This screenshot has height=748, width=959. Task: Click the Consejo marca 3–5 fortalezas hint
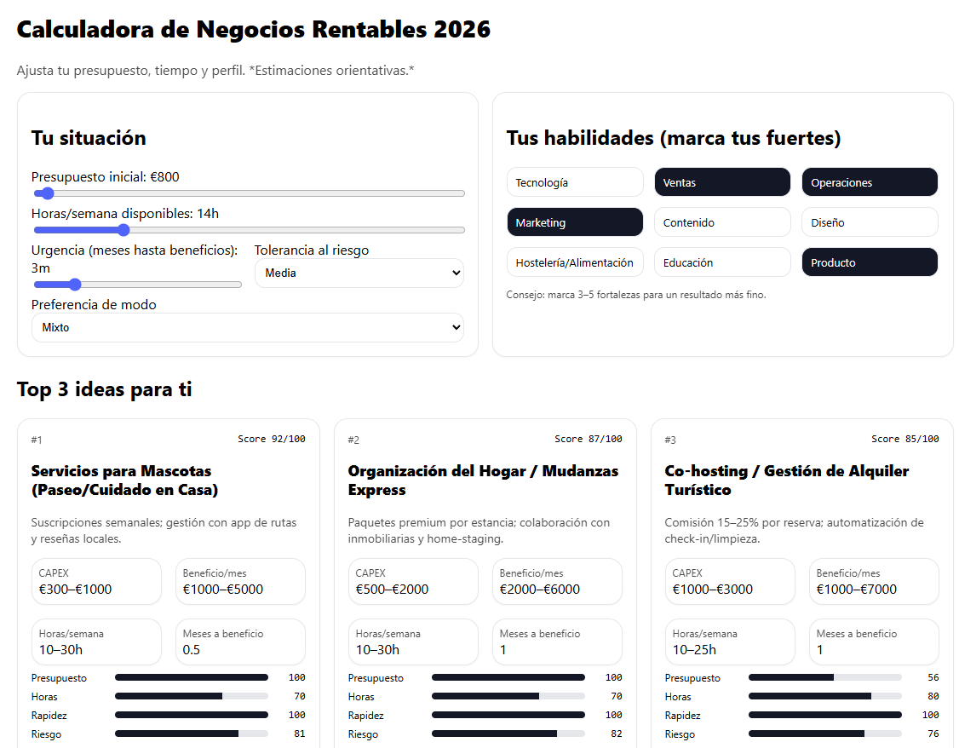coord(636,295)
